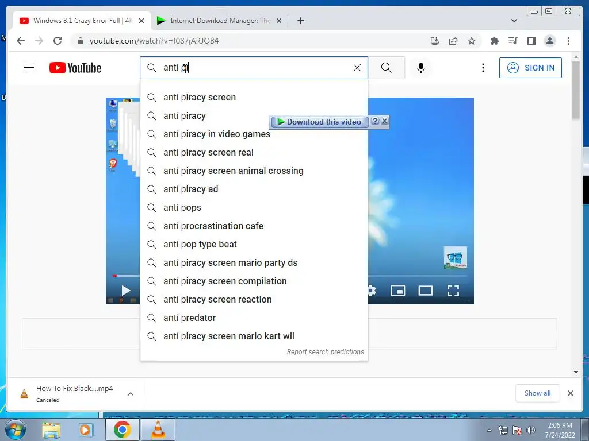Go to the YouTube home logo

[75, 68]
